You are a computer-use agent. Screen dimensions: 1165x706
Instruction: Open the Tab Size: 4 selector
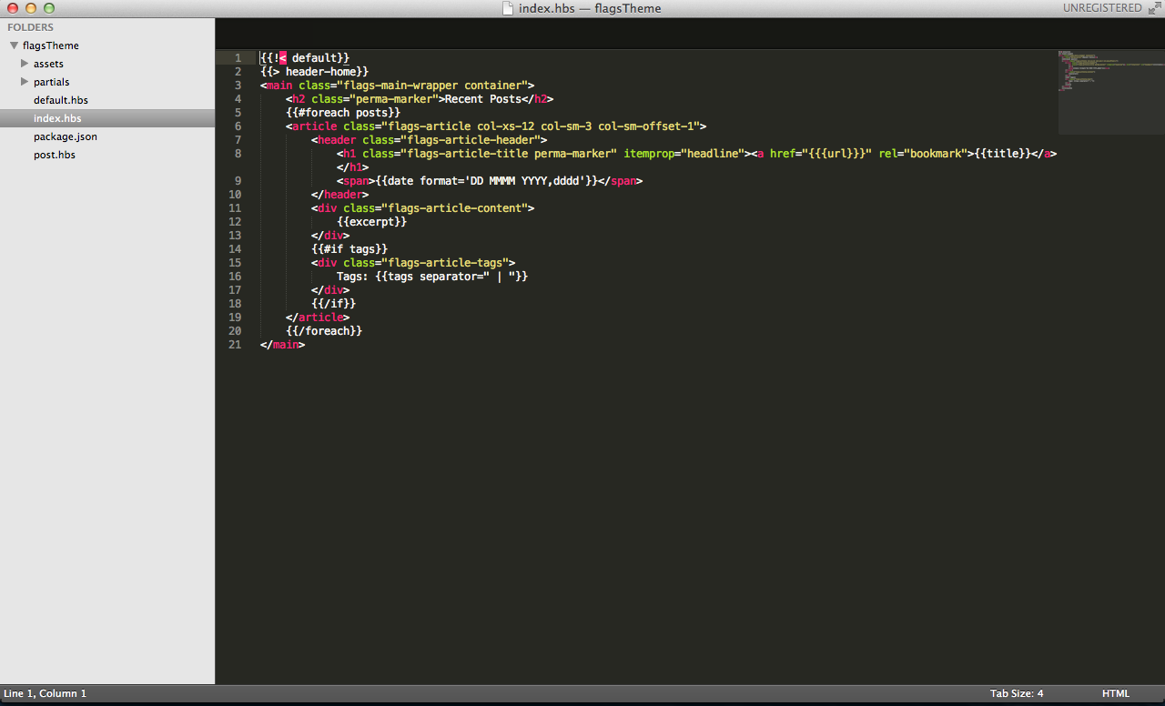tap(1017, 693)
